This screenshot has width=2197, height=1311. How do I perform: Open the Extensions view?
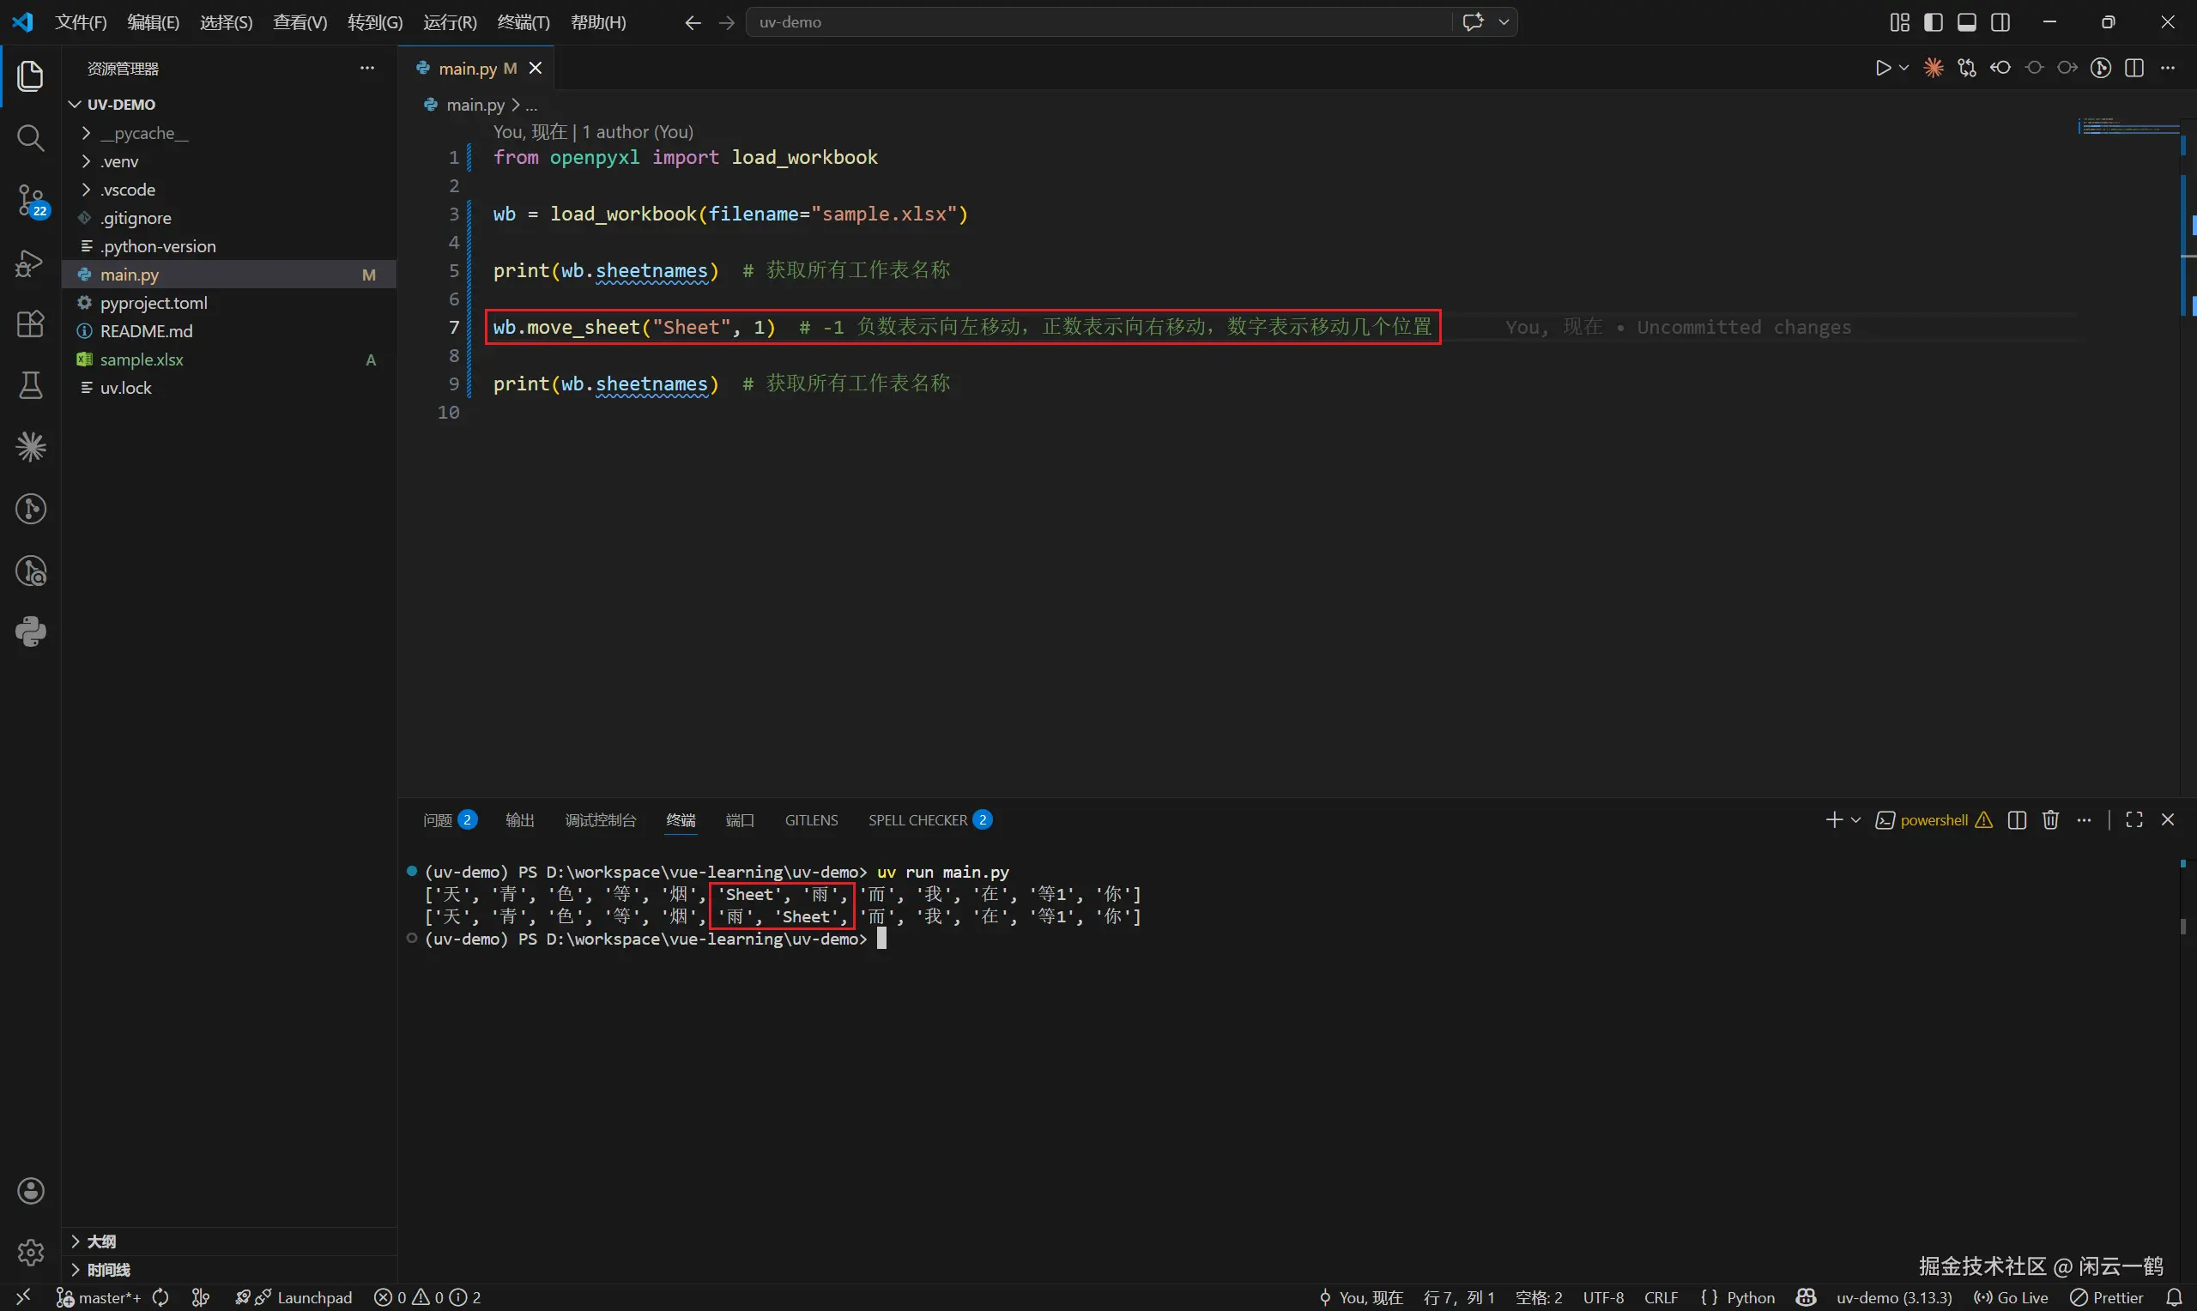[30, 324]
